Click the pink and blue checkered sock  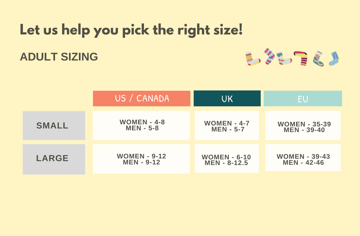[x=269, y=56]
